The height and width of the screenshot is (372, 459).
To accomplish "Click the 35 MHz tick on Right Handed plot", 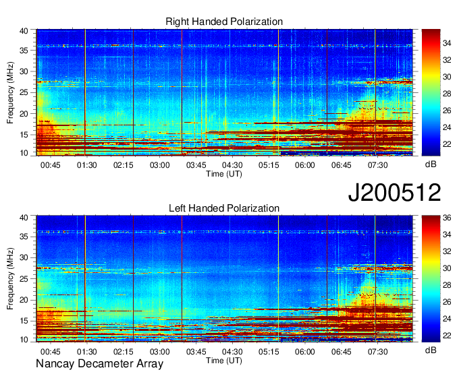I will coord(24,51).
